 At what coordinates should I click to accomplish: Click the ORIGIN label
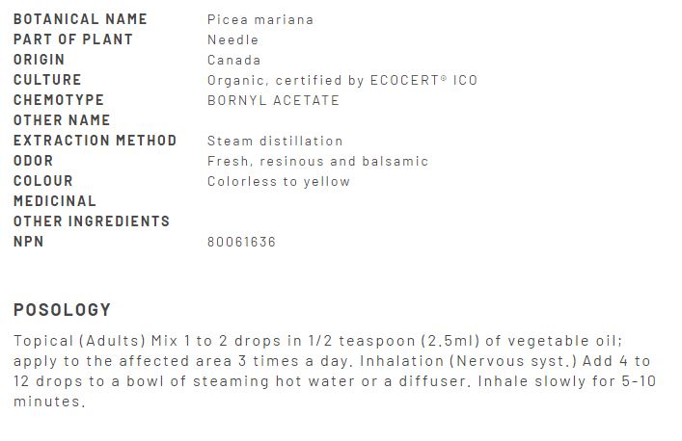click(x=40, y=60)
